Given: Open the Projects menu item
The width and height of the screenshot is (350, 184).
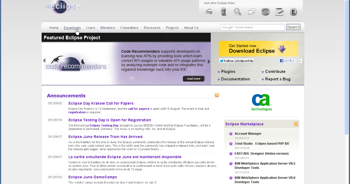Looking at the screenshot, I should (172, 28).
